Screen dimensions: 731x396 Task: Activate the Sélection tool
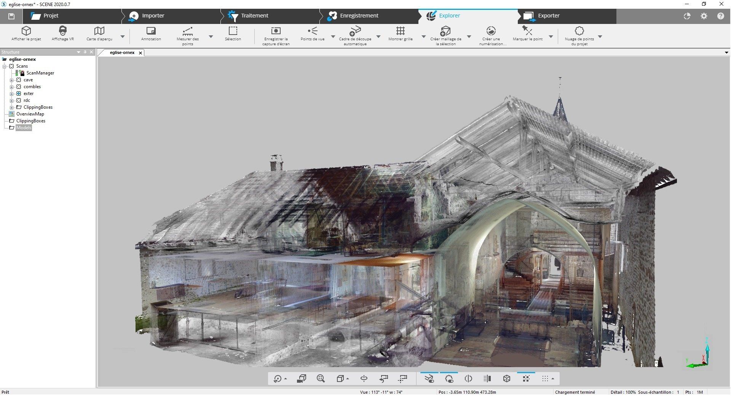233,31
